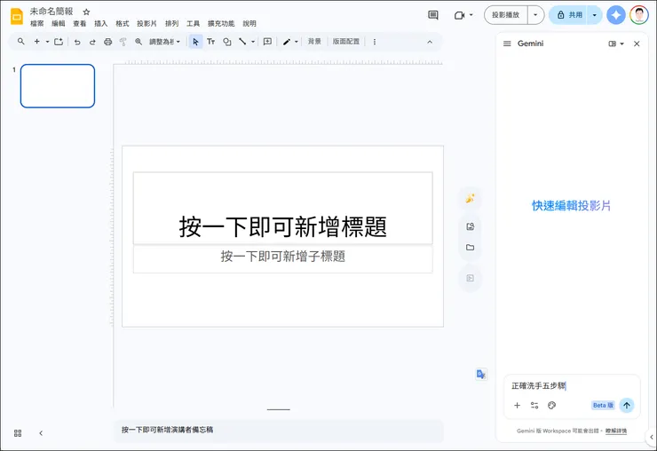Select the line drawing tool
This screenshot has height=451, width=657.
242,42
